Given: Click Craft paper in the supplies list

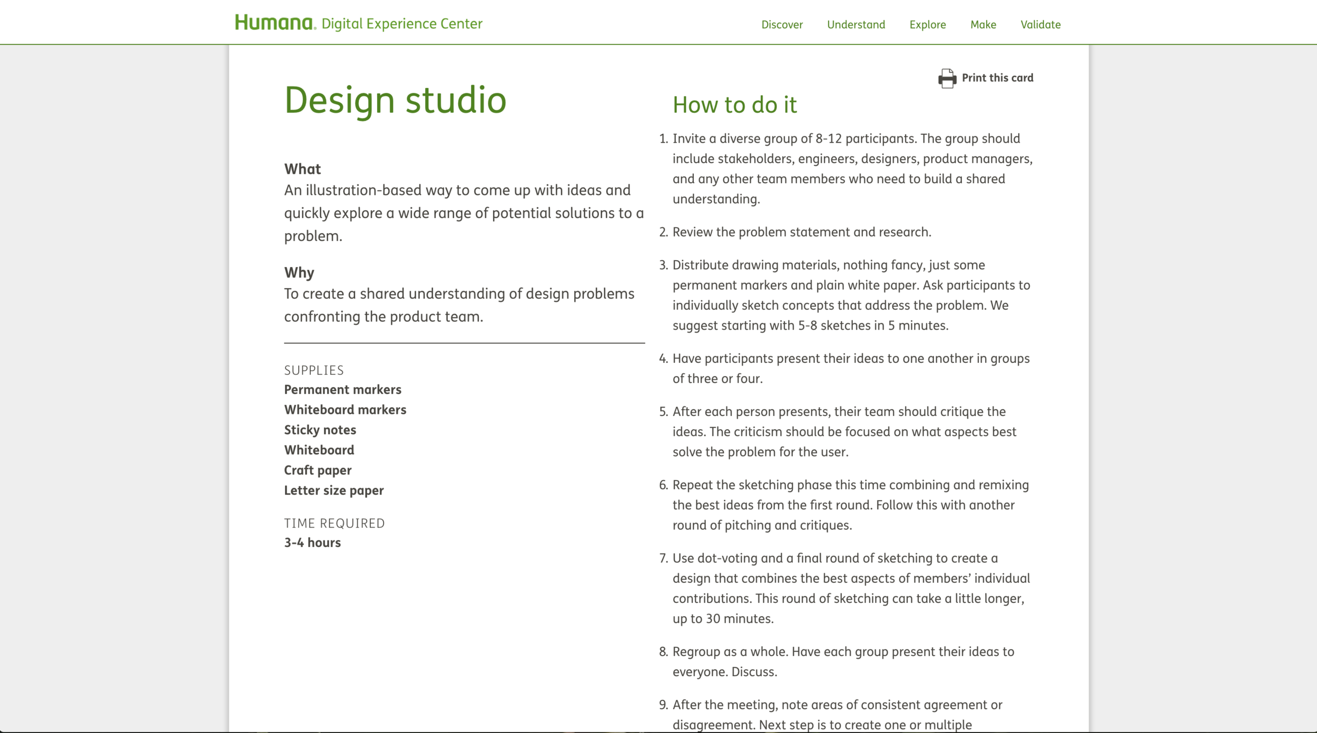Looking at the screenshot, I should pyautogui.click(x=318, y=470).
